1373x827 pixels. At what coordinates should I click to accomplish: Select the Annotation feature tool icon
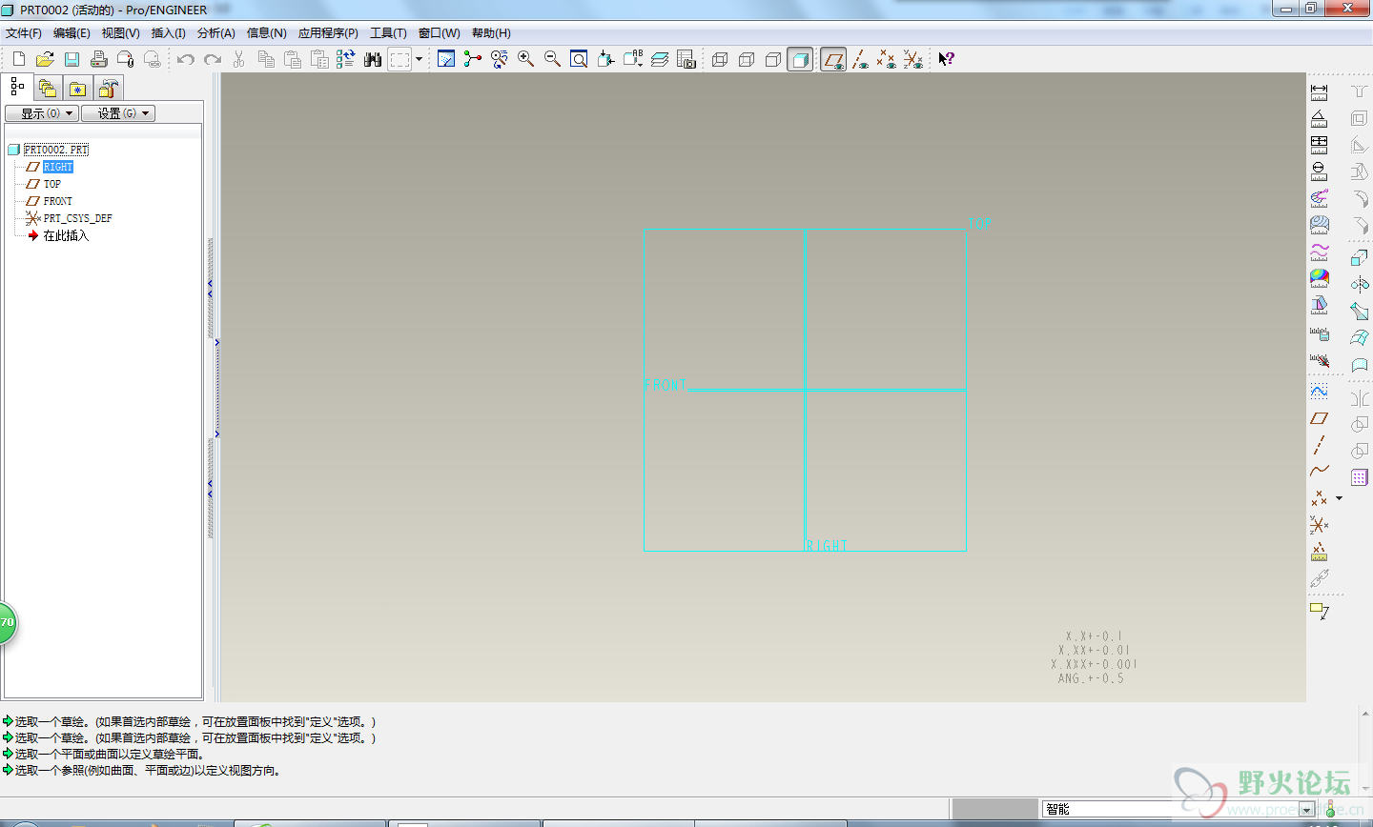click(1319, 611)
